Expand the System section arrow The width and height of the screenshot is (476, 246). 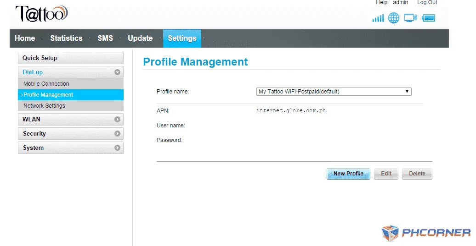click(x=117, y=148)
